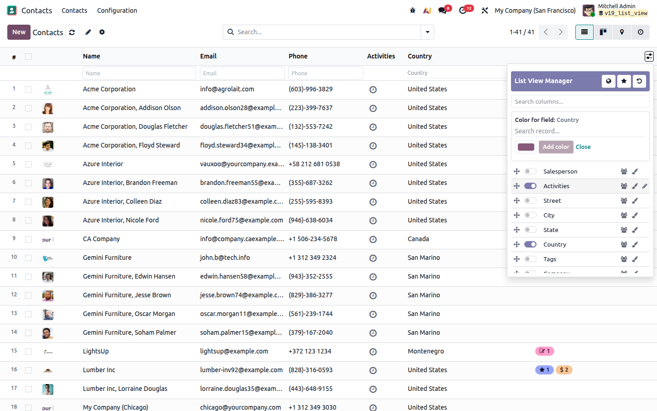This screenshot has width=657, height=411.
Task: Click the refresh icon beside Contacts title
Action: (72, 32)
